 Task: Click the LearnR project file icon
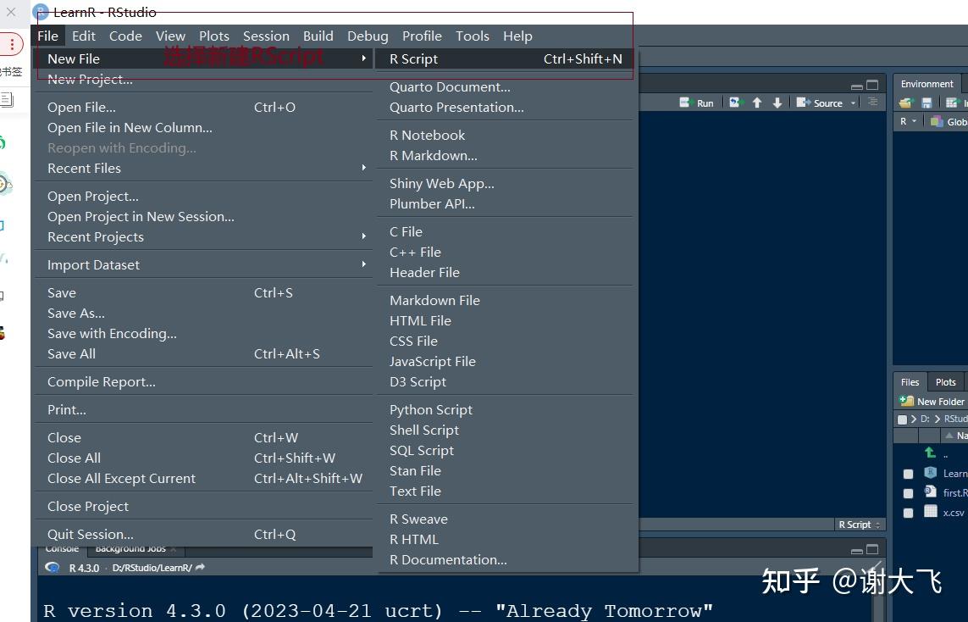[931, 473]
